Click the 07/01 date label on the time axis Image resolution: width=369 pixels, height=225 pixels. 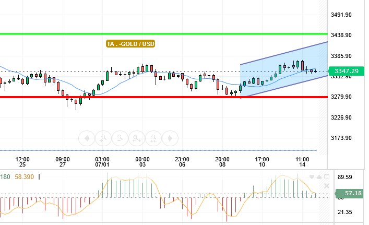[102, 165]
